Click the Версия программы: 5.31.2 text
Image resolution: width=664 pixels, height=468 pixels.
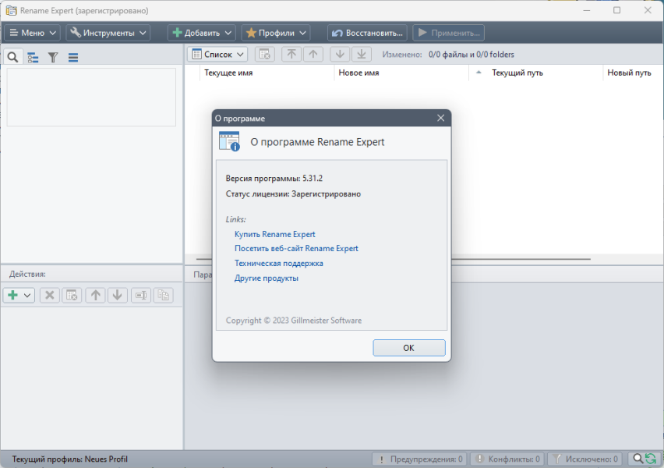pyautogui.click(x=274, y=179)
